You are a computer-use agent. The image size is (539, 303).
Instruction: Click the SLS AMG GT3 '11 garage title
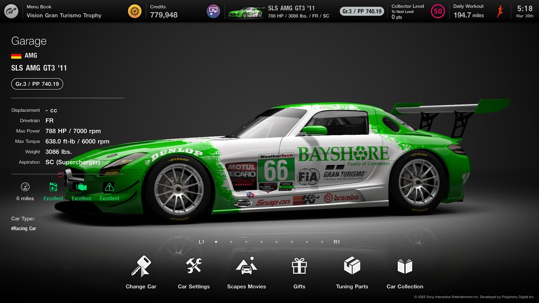pos(39,68)
